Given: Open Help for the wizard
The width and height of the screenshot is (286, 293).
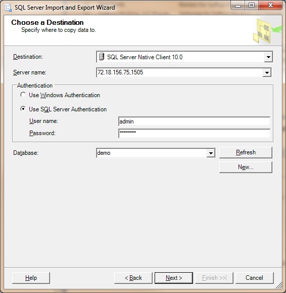Looking at the screenshot, I should tap(31, 278).
